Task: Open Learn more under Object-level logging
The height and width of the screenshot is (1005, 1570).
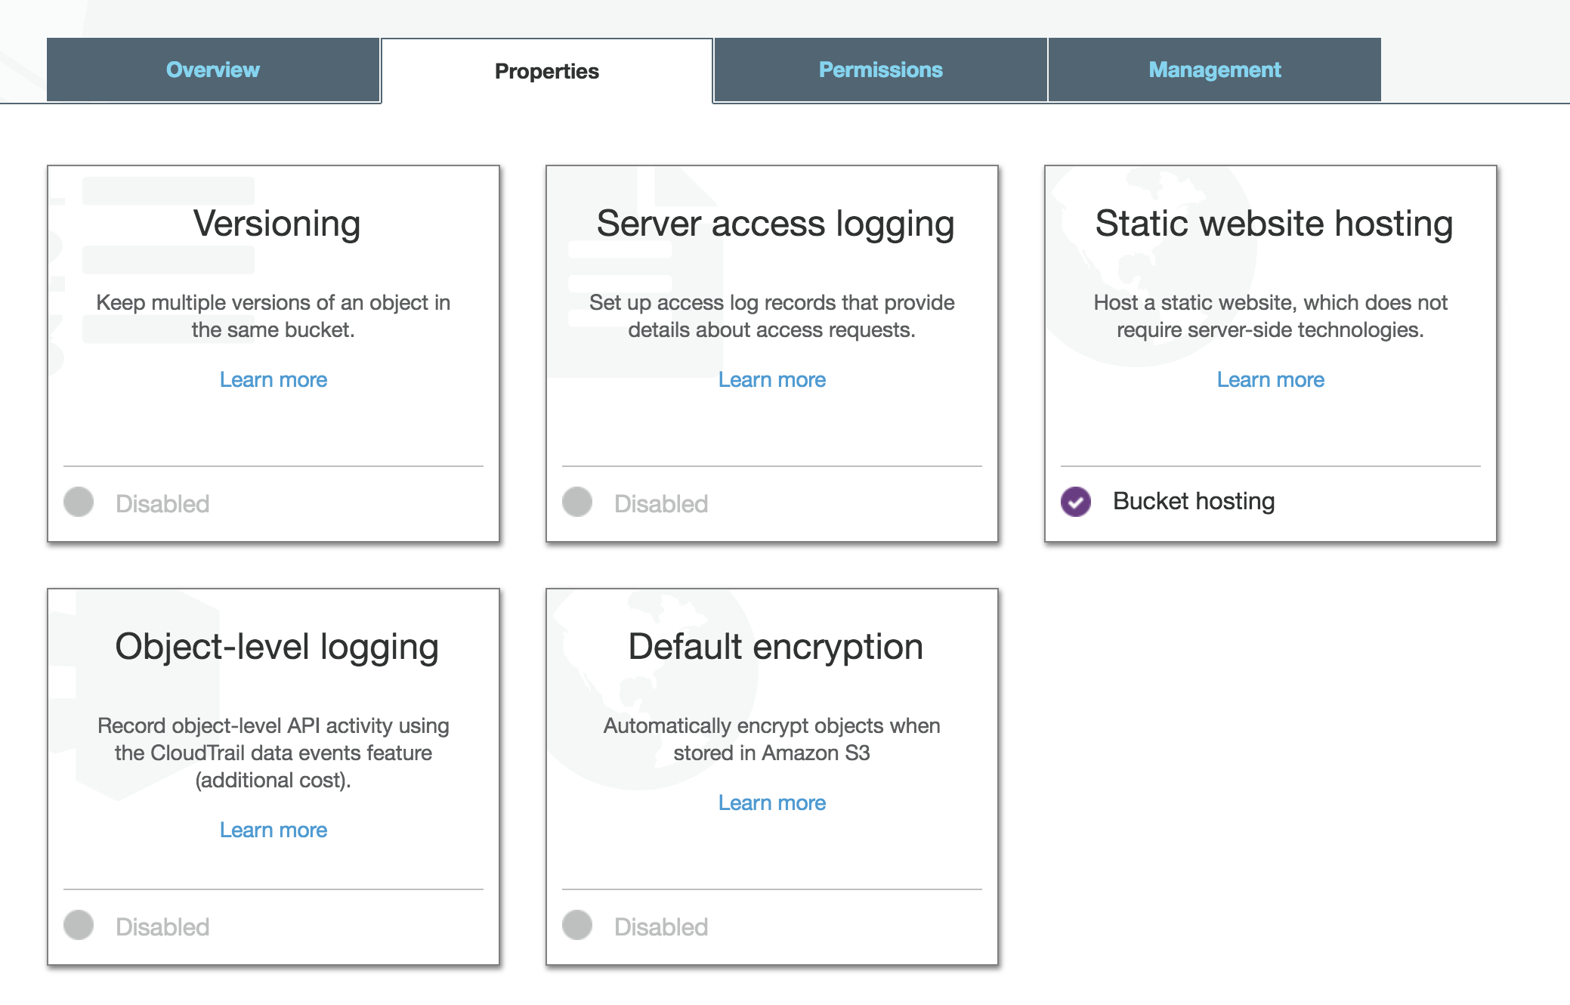Action: pos(273,830)
